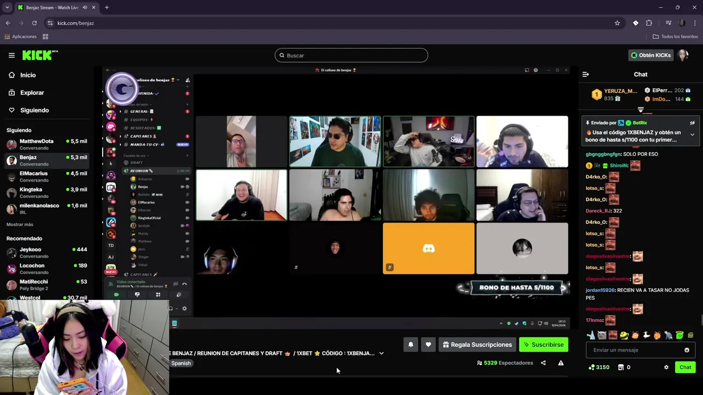The width and height of the screenshot is (703, 395).
Task: Hide the pinned BotRix message
Action: pyautogui.click(x=692, y=123)
